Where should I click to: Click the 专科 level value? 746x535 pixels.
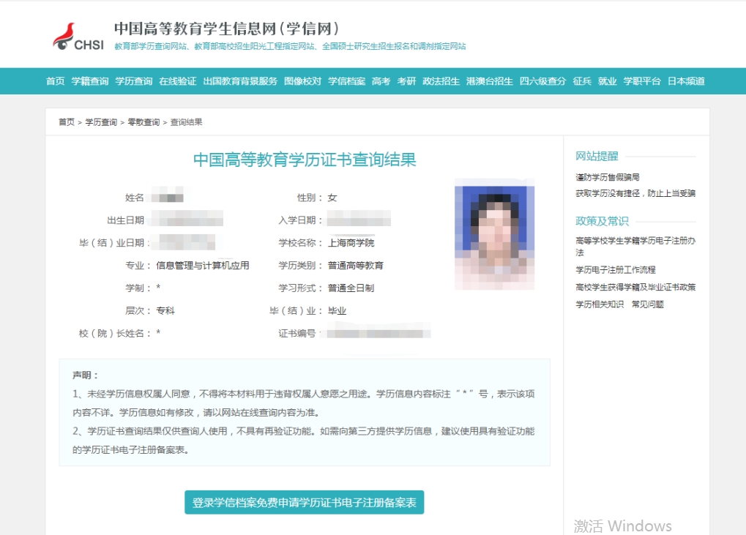point(165,310)
